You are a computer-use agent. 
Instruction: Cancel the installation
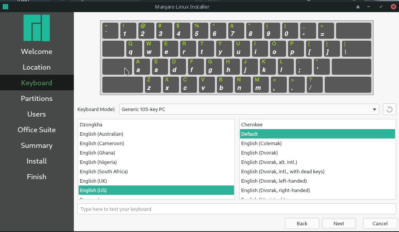coord(380,223)
